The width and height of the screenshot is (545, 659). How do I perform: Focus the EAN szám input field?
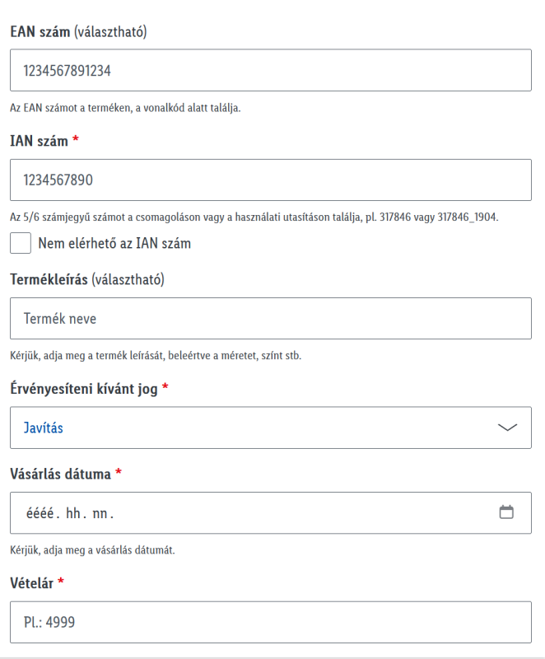tap(271, 70)
